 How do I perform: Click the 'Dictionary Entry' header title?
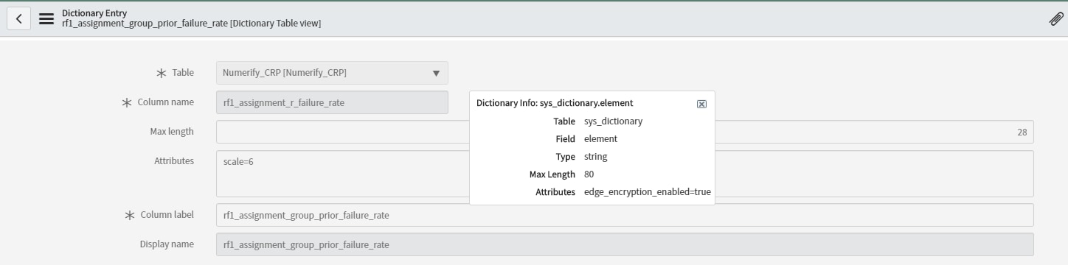[x=94, y=13]
